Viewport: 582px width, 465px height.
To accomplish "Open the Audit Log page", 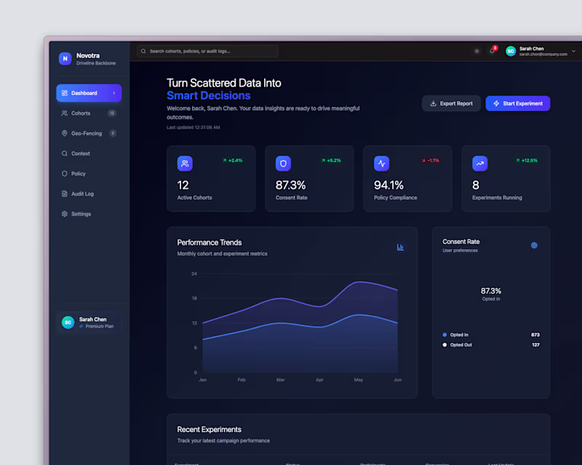I will point(89,193).
